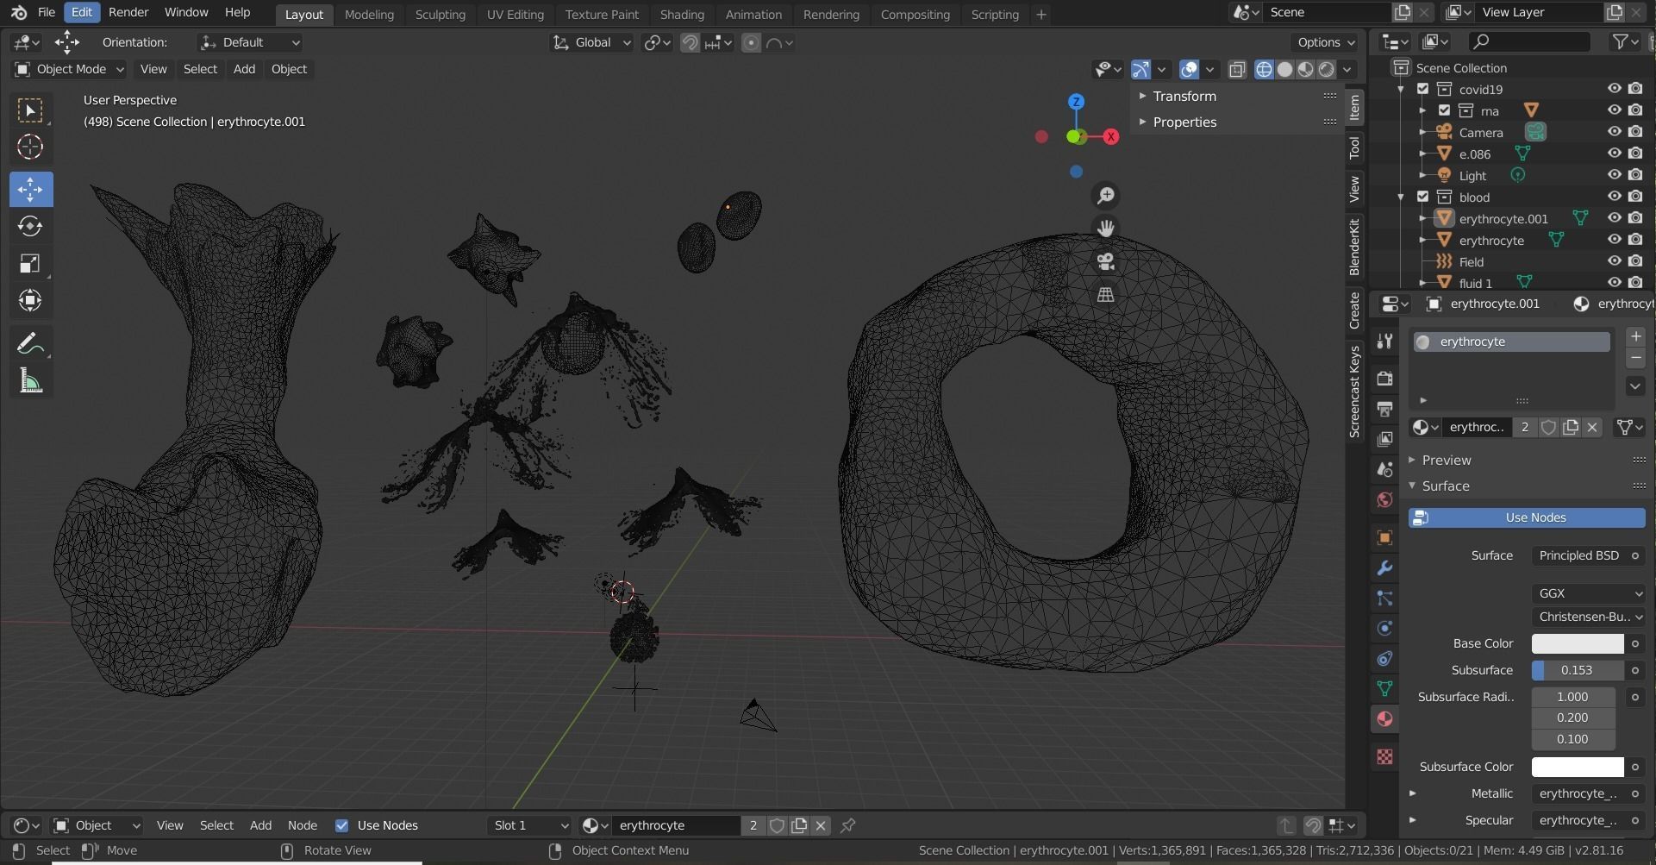Select the Rotate tool
The height and width of the screenshot is (865, 1656).
click(x=30, y=226)
